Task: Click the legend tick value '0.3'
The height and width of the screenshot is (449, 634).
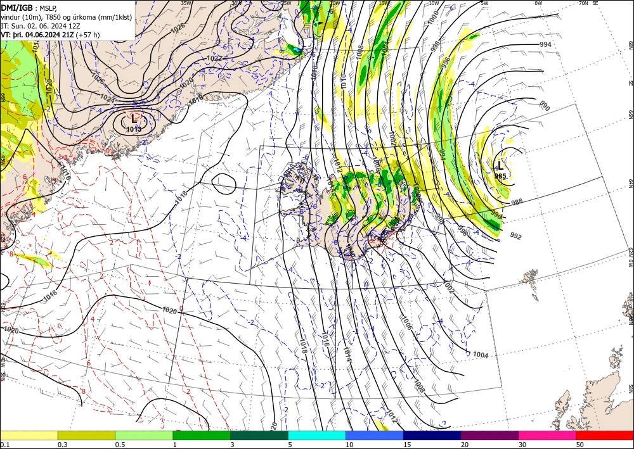Action: click(x=62, y=445)
